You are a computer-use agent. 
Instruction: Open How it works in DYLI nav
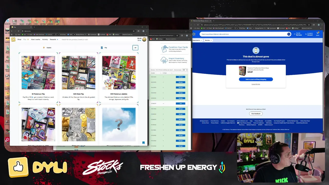tap(35, 40)
